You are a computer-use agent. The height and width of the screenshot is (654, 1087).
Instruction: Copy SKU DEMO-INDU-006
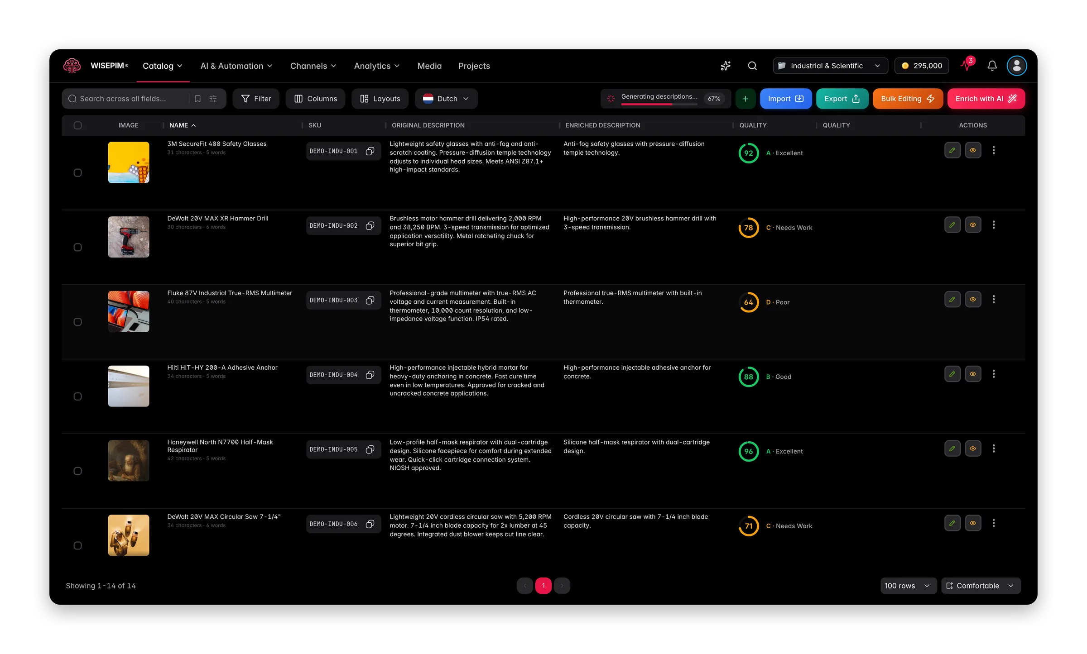pyautogui.click(x=370, y=524)
